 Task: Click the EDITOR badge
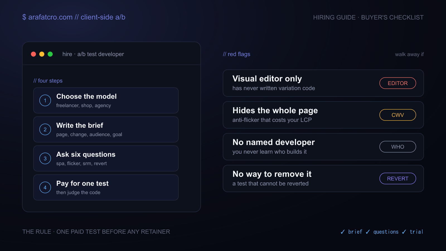pyautogui.click(x=398, y=83)
